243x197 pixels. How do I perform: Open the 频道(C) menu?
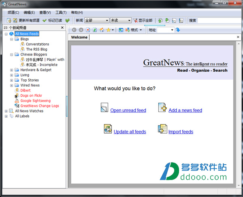(13, 13)
